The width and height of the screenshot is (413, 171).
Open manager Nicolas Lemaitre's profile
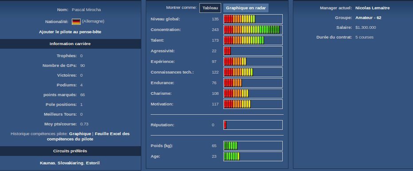[x=372, y=8]
